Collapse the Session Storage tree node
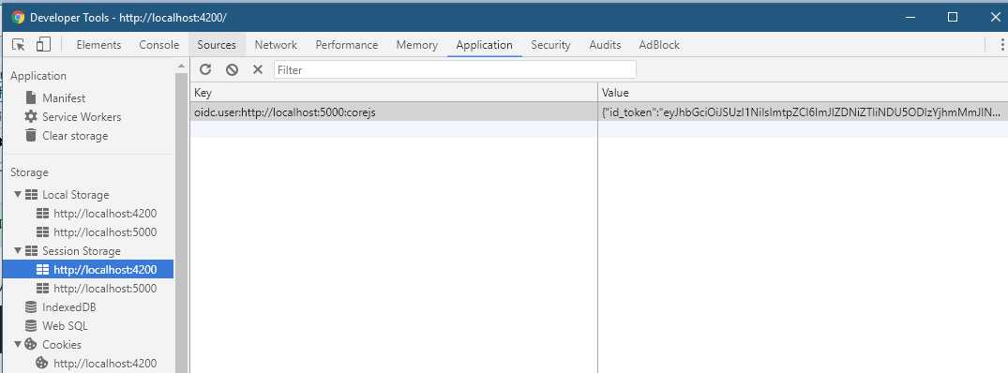 (x=18, y=250)
